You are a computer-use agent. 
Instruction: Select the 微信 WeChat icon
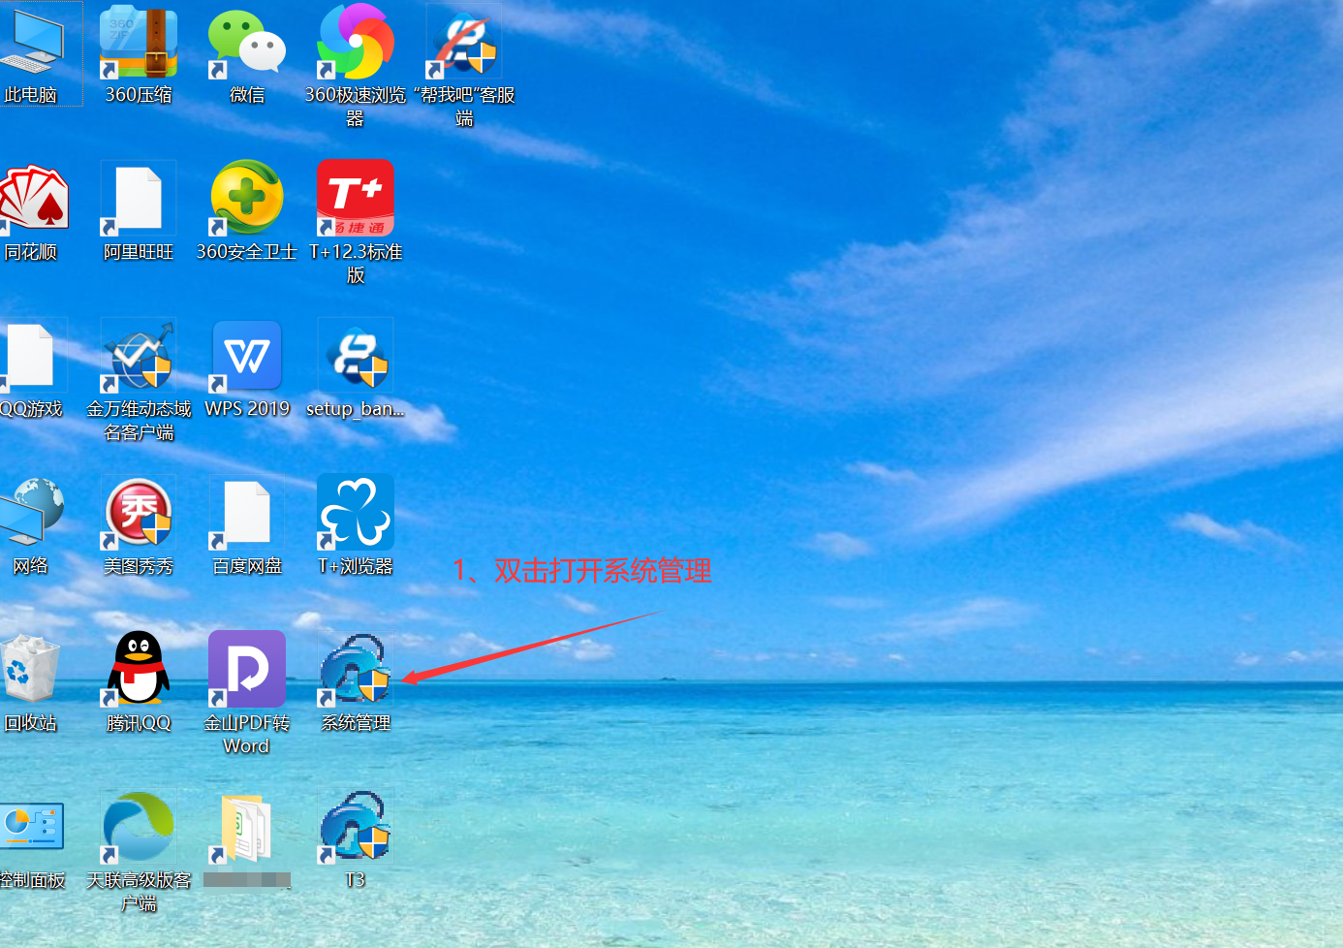tap(247, 44)
